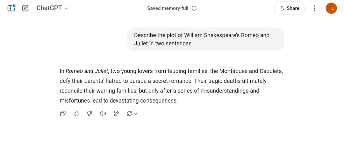Open the HE profile avatar menu
Image resolution: width=344 pixels, height=161 pixels.
click(331, 8)
